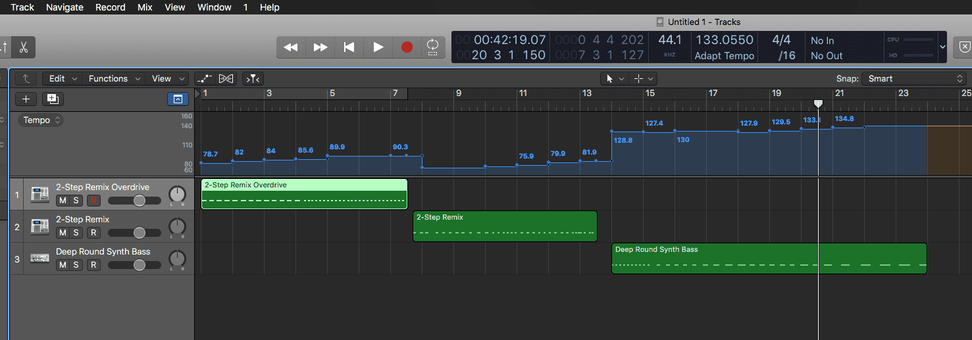Image resolution: width=972 pixels, height=340 pixels.
Task: Click the Catch Playhead button
Action: click(x=253, y=79)
